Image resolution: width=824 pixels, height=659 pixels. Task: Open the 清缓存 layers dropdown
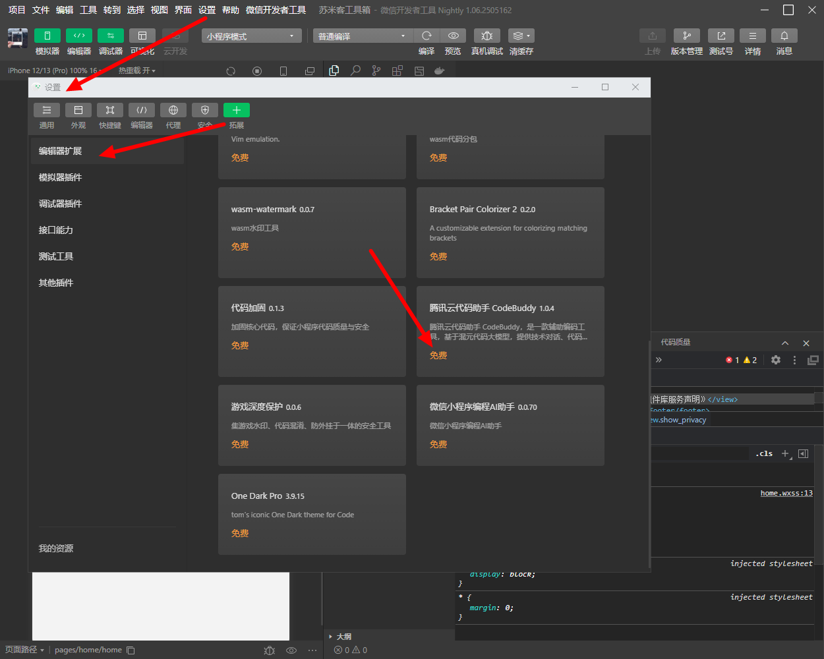point(521,36)
